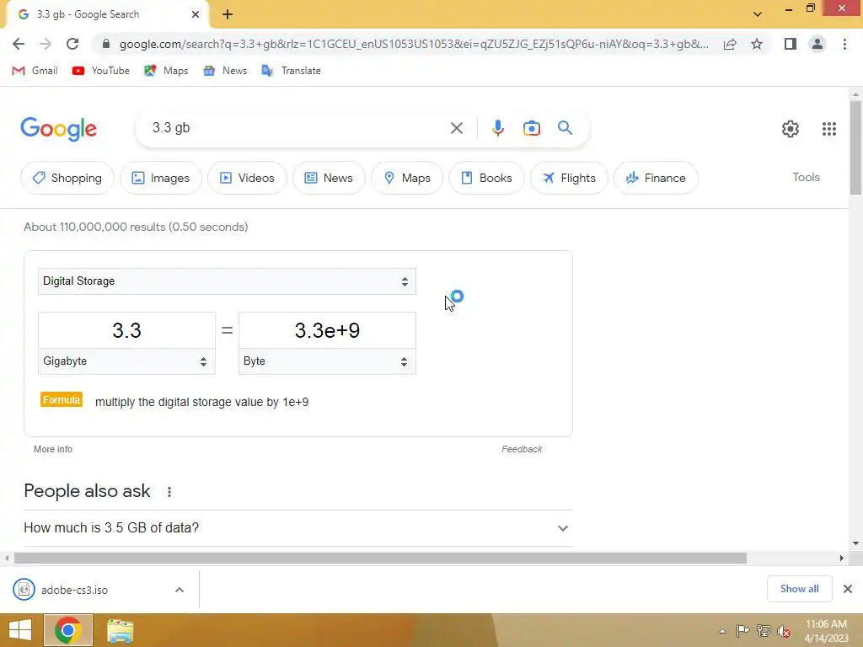Start a voice search with microphone
The width and height of the screenshot is (863, 647).
tap(497, 128)
